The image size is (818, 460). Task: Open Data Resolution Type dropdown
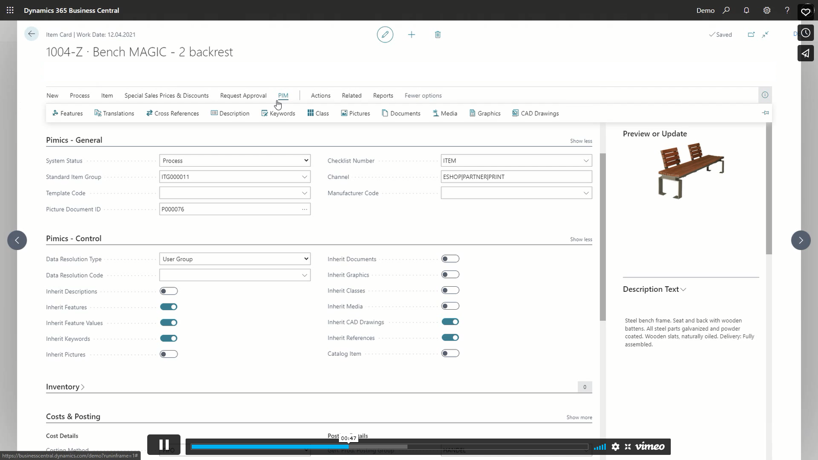pyautogui.click(x=235, y=259)
